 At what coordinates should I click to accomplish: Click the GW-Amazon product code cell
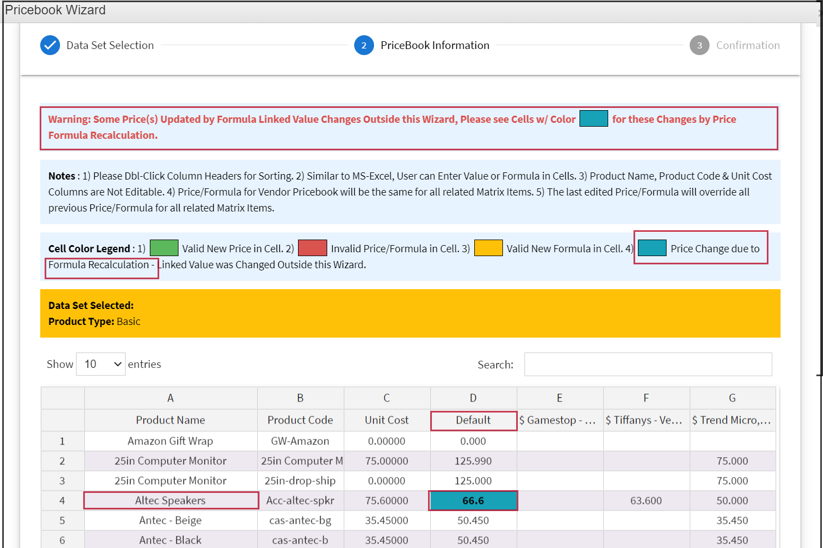(300, 441)
